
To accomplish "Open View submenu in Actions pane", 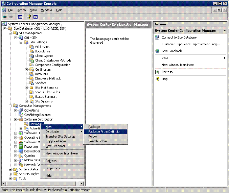I will pyautogui.click(x=190, y=58).
